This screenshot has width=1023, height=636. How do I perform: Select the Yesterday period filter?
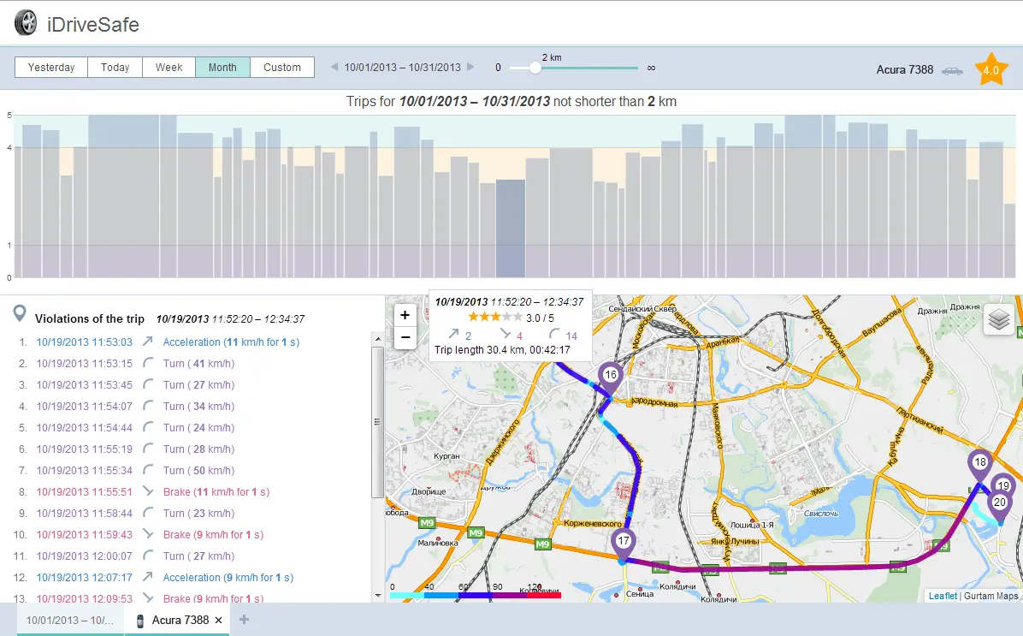click(x=50, y=68)
